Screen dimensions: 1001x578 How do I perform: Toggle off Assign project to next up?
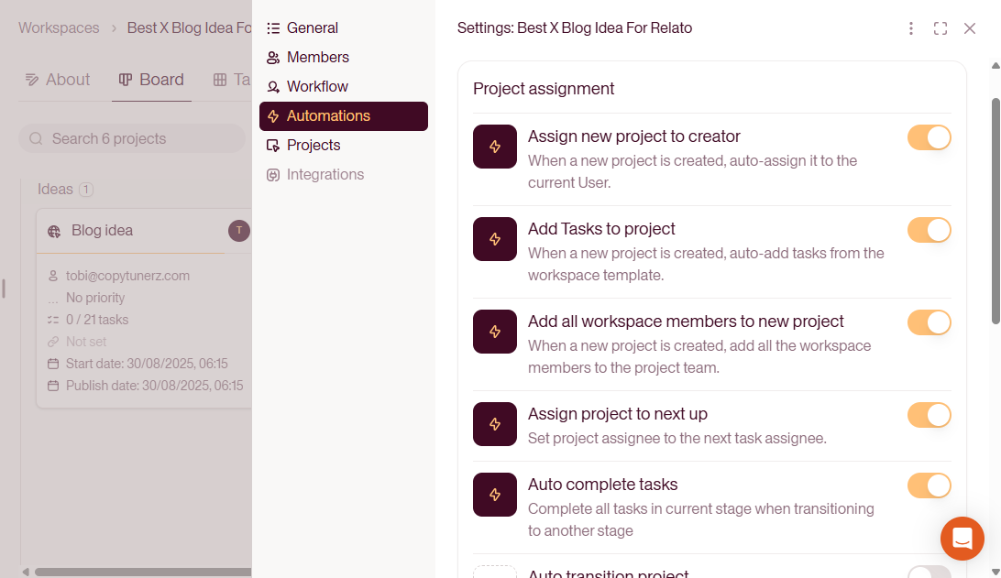point(929,415)
